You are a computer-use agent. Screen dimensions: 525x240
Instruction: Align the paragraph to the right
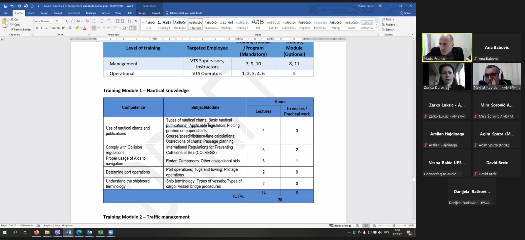pyautogui.click(x=104, y=28)
